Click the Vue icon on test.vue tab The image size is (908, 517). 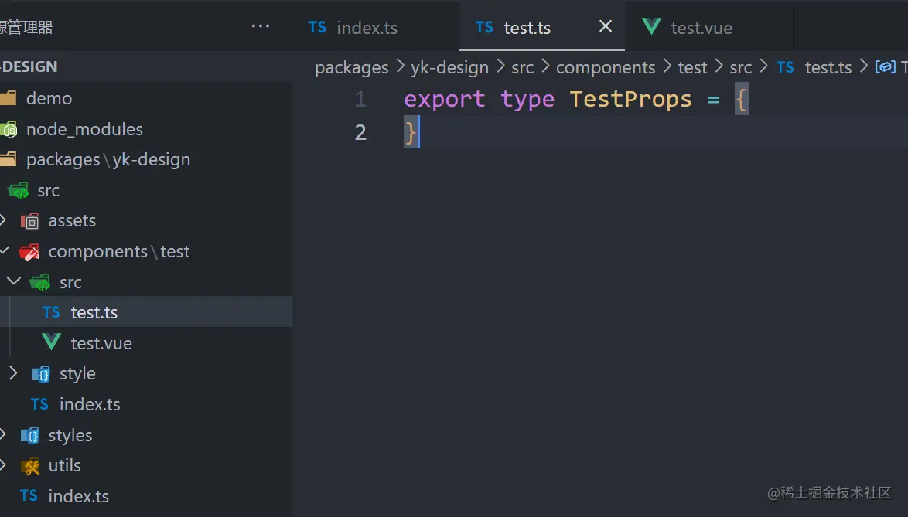[651, 26]
